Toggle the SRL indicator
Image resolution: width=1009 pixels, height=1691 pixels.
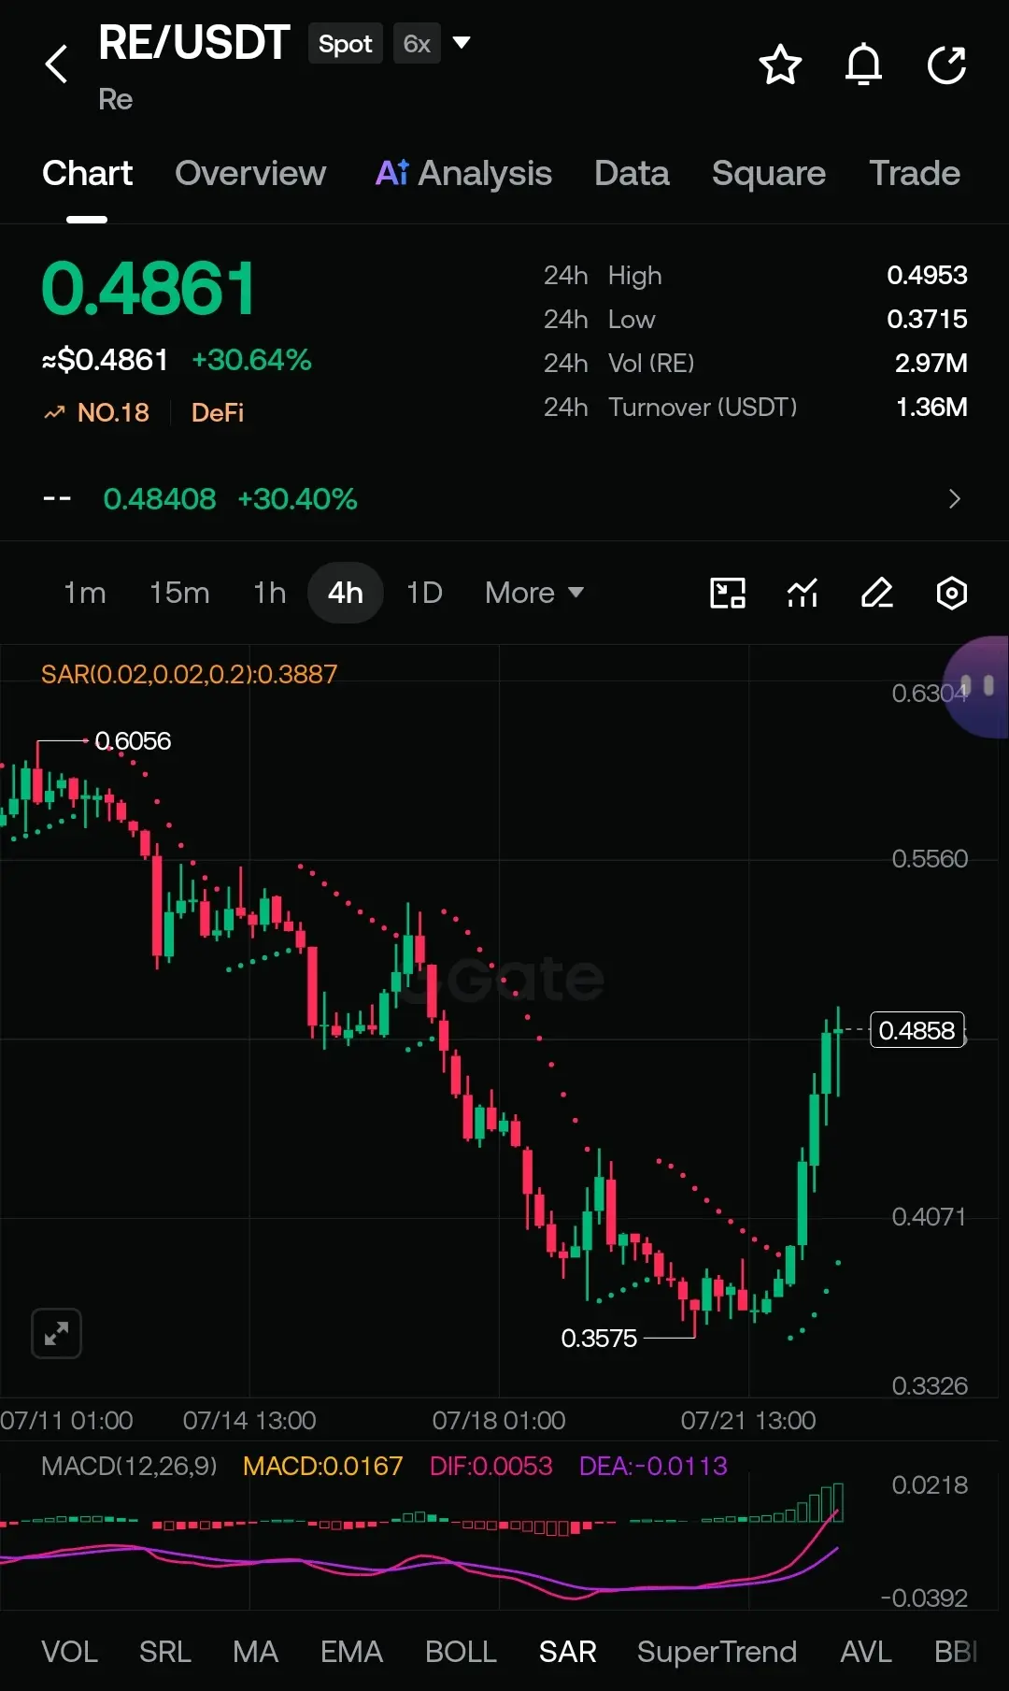point(165,1652)
